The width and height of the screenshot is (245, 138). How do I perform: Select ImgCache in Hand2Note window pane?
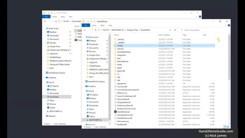[x=93, y=62]
